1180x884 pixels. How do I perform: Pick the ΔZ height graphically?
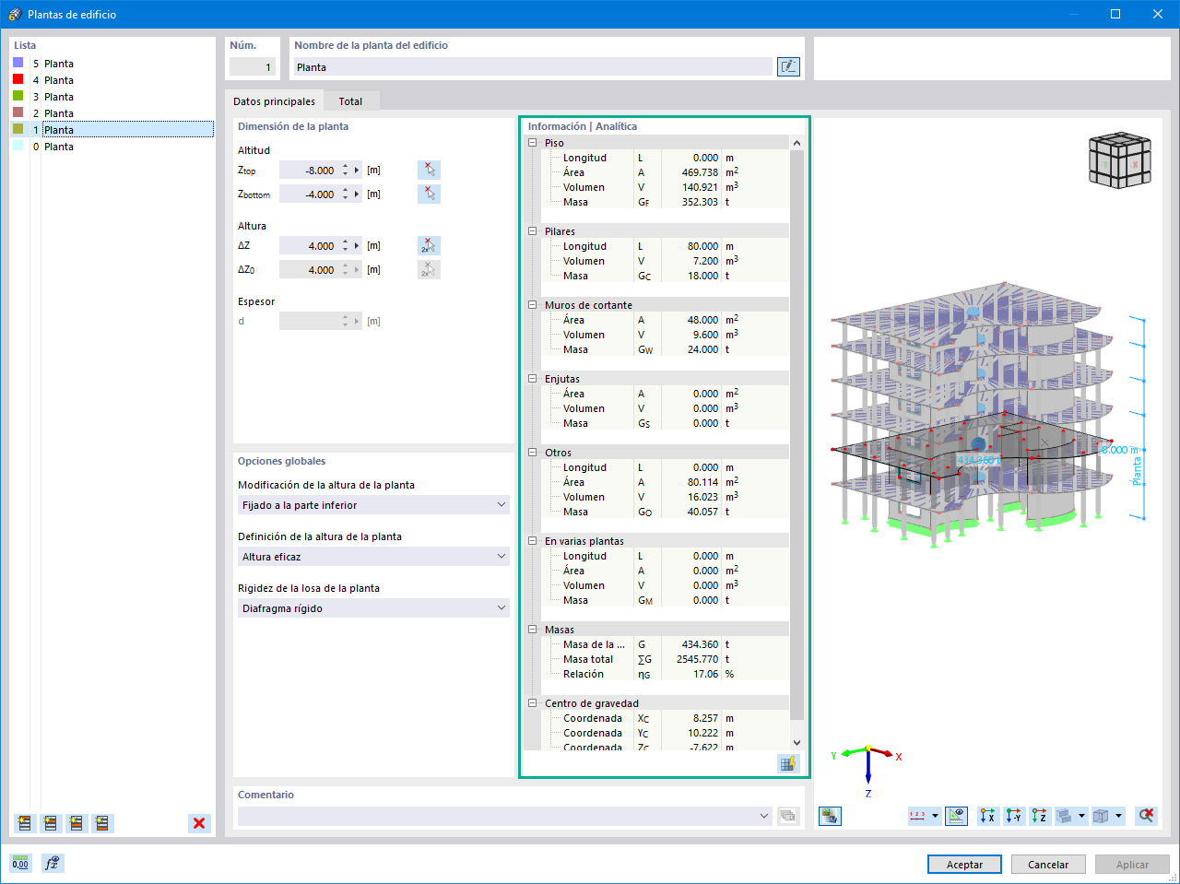[429, 245]
